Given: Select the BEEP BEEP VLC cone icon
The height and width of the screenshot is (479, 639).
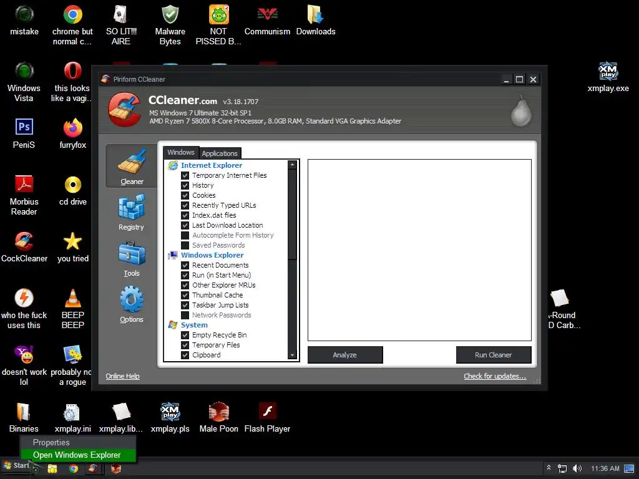Looking at the screenshot, I should (72, 308).
